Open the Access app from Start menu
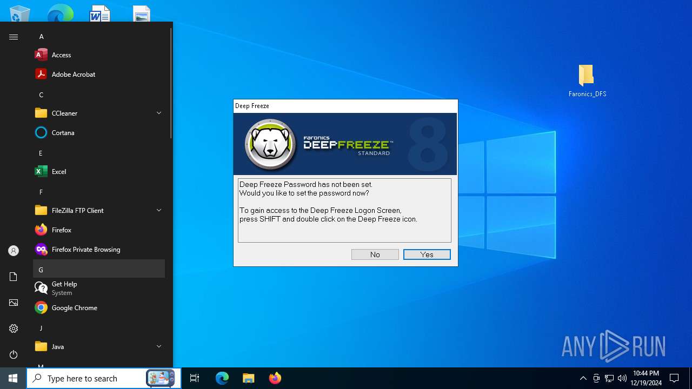Image resolution: width=692 pixels, height=389 pixels. [x=99, y=55]
